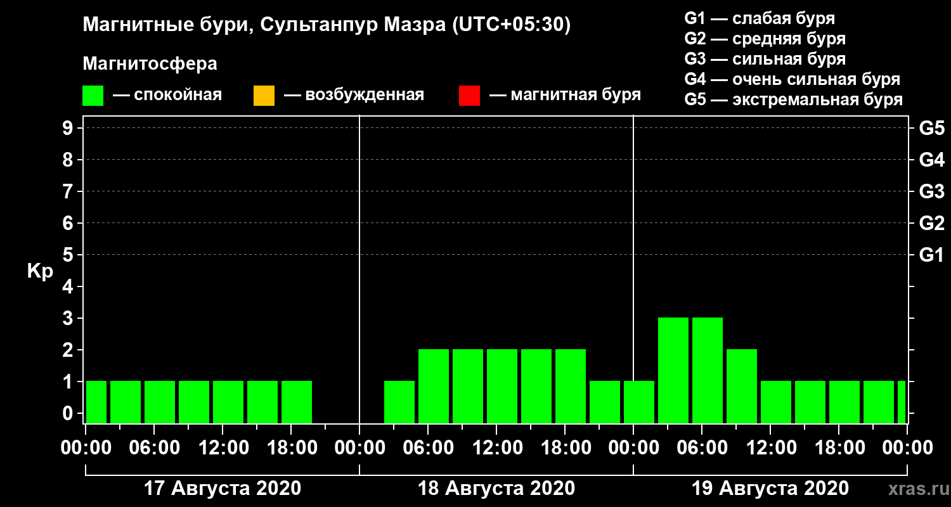Click 'G2 — средняя буря' description
The width and height of the screenshot is (951, 507).
(x=765, y=39)
